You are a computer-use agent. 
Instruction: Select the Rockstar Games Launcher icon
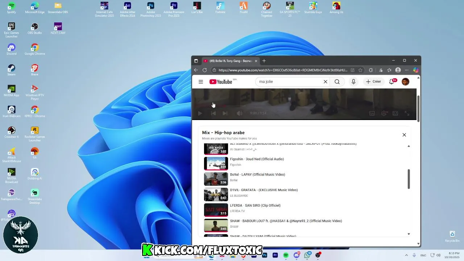tap(35, 134)
